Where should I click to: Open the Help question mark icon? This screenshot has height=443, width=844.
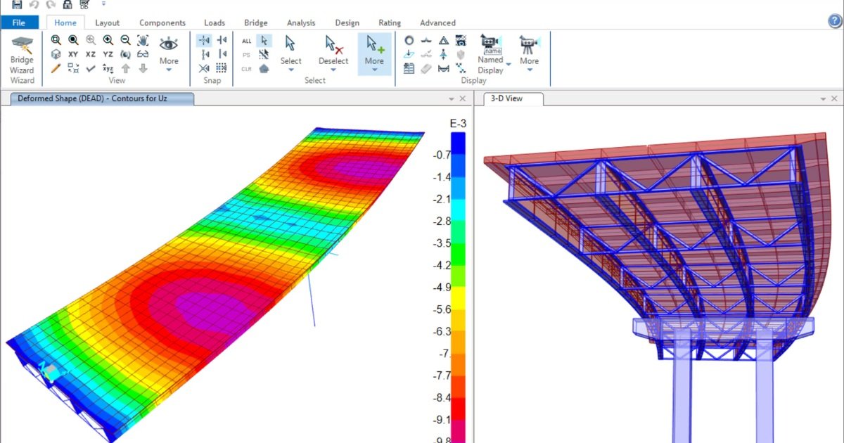click(835, 20)
